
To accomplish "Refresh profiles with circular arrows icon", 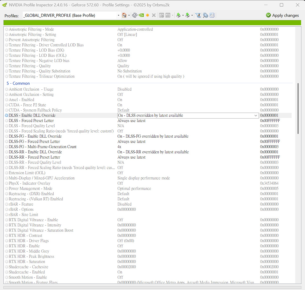I will coord(135,15).
